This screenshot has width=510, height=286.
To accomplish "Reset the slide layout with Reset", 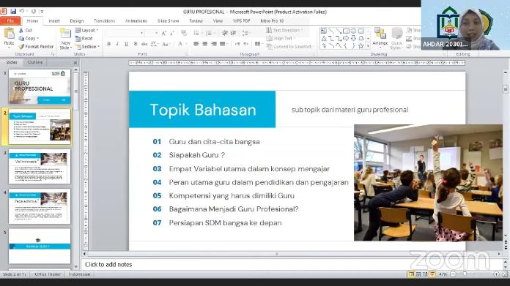I will (x=84, y=38).
